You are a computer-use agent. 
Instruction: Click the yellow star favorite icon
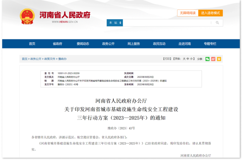(219, 59)
